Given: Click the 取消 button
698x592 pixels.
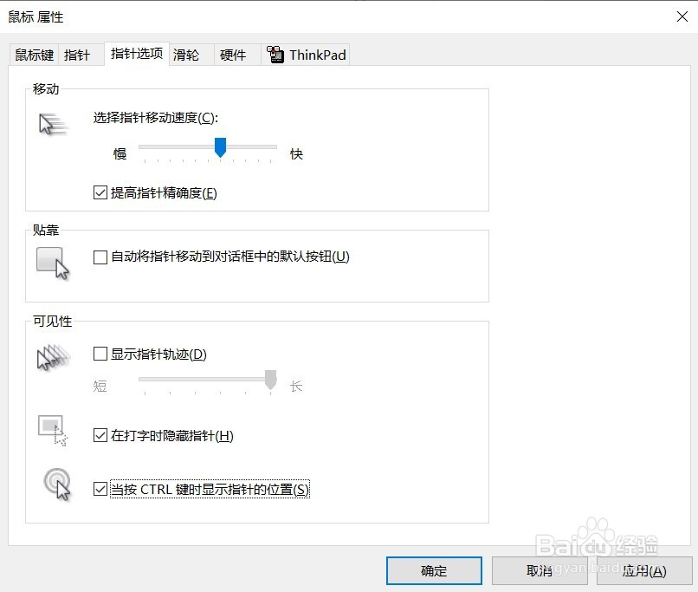Looking at the screenshot, I should pos(539,570).
